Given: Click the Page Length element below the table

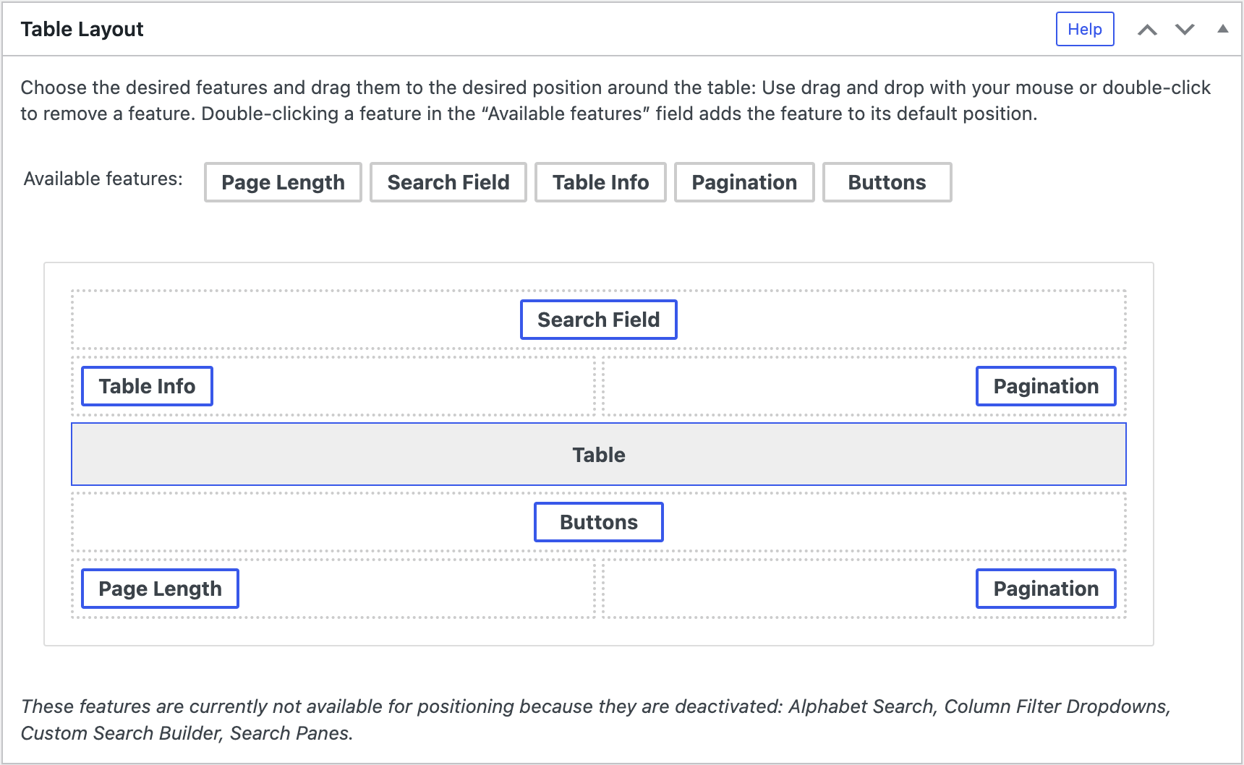Looking at the screenshot, I should pos(160,589).
